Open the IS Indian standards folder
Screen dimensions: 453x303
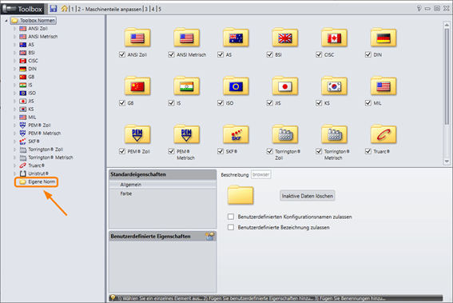(x=187, y=86)
